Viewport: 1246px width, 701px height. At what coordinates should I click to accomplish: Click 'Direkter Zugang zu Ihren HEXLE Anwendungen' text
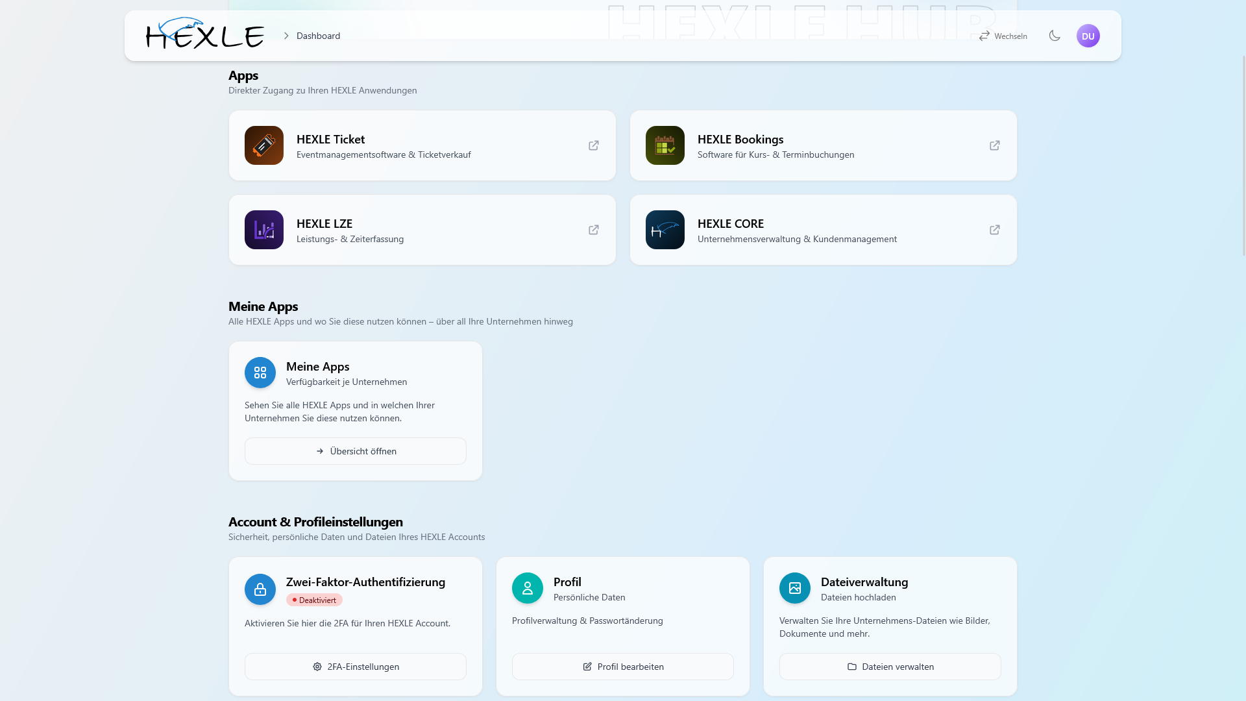(x=323, y=90)
